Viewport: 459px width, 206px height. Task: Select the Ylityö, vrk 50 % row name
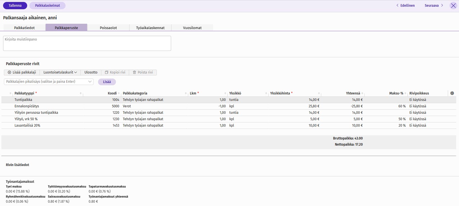26,119
